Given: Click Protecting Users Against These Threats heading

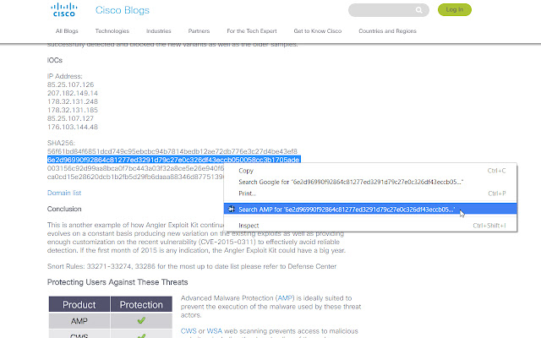Looking at the screenshot, I should pyautogui.click(x=117, y=282).
